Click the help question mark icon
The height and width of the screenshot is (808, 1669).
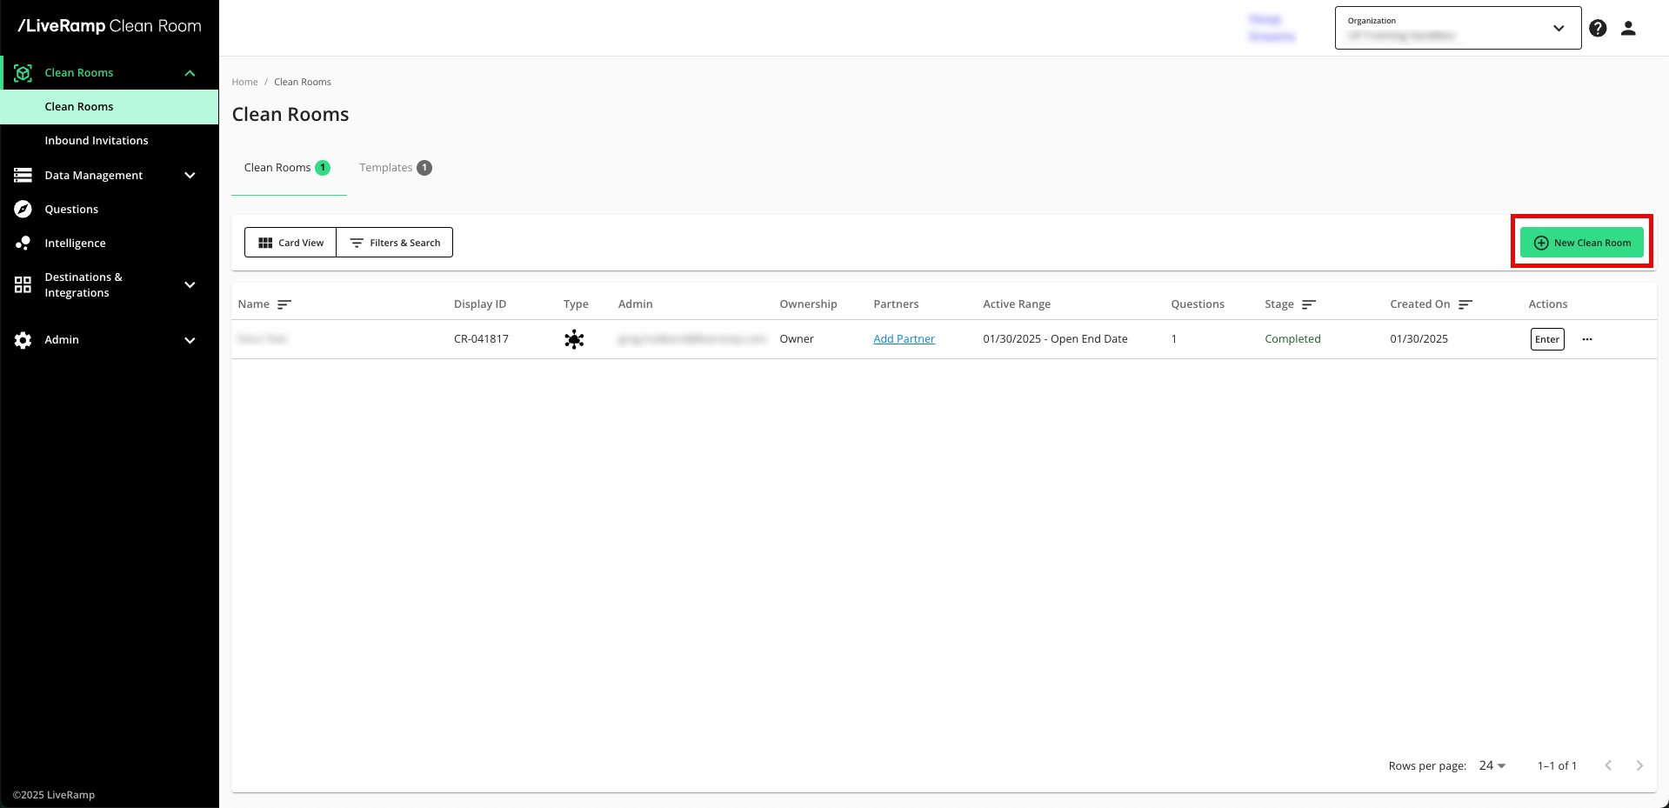tap(1598, 29)
